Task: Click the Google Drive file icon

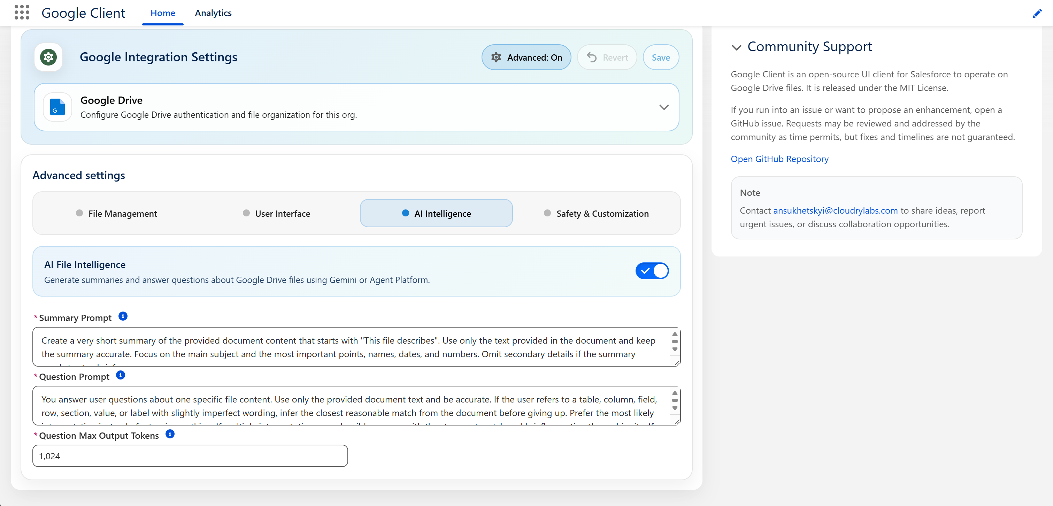Action: tap(57, 107)
